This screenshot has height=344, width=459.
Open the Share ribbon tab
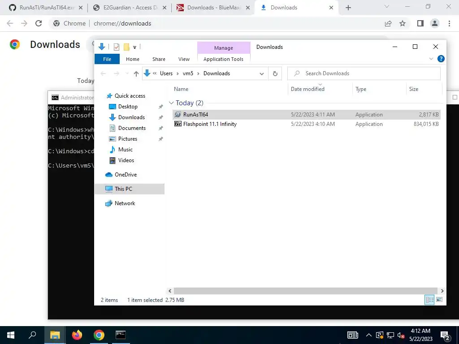tap(159, 59)
